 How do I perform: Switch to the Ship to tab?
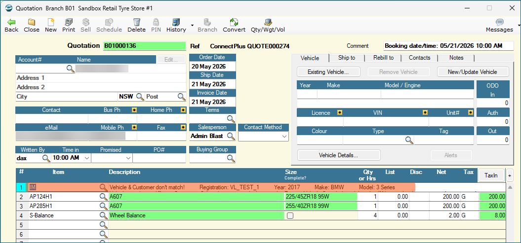[x=347, y=58]
